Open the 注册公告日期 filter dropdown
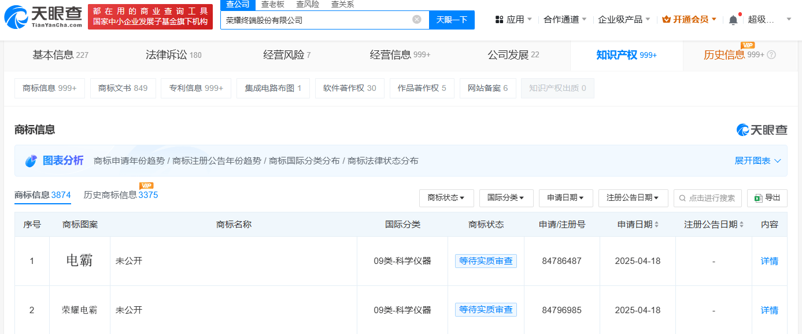This screenshot has height=334, width=802. coord(633,198)
